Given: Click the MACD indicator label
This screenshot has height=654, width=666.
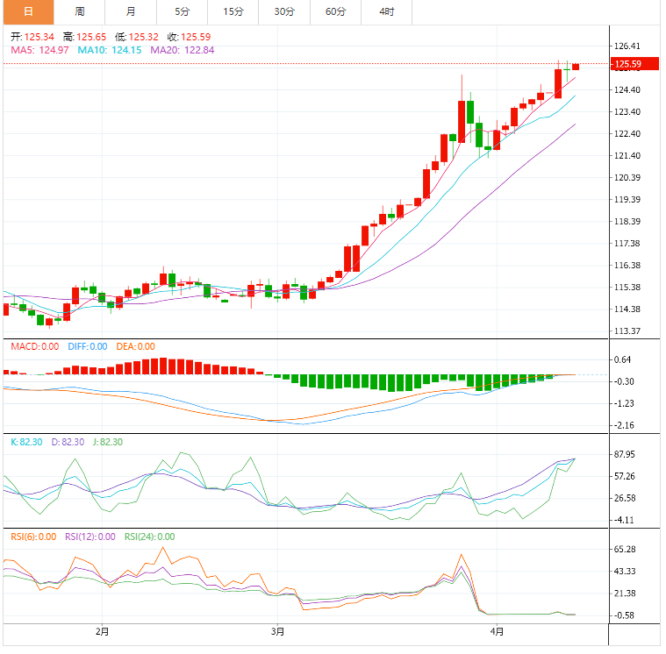Looking at the screenshot, I should click(x=35, y=346).
